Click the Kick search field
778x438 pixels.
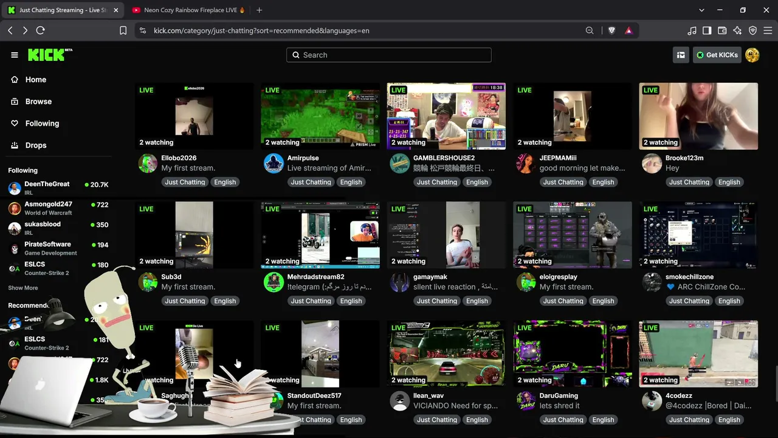tap(389, 55)
